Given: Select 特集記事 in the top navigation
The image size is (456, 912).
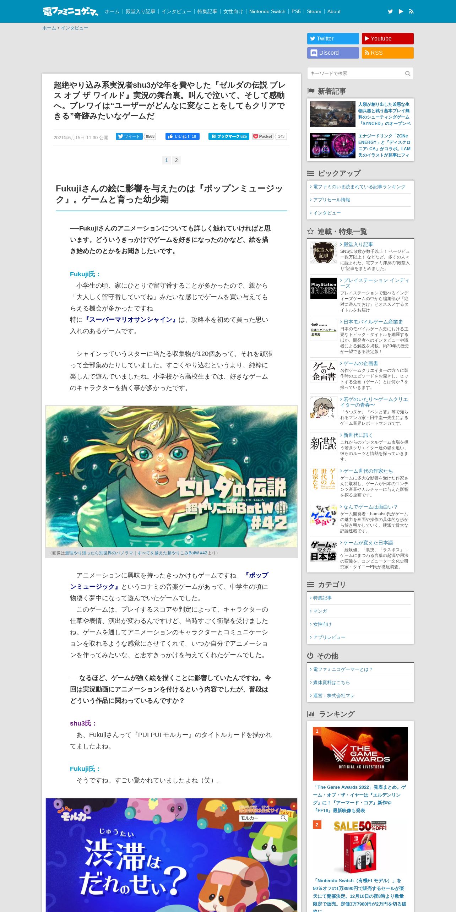Looking at the screenshot, I should pos(207,11).
